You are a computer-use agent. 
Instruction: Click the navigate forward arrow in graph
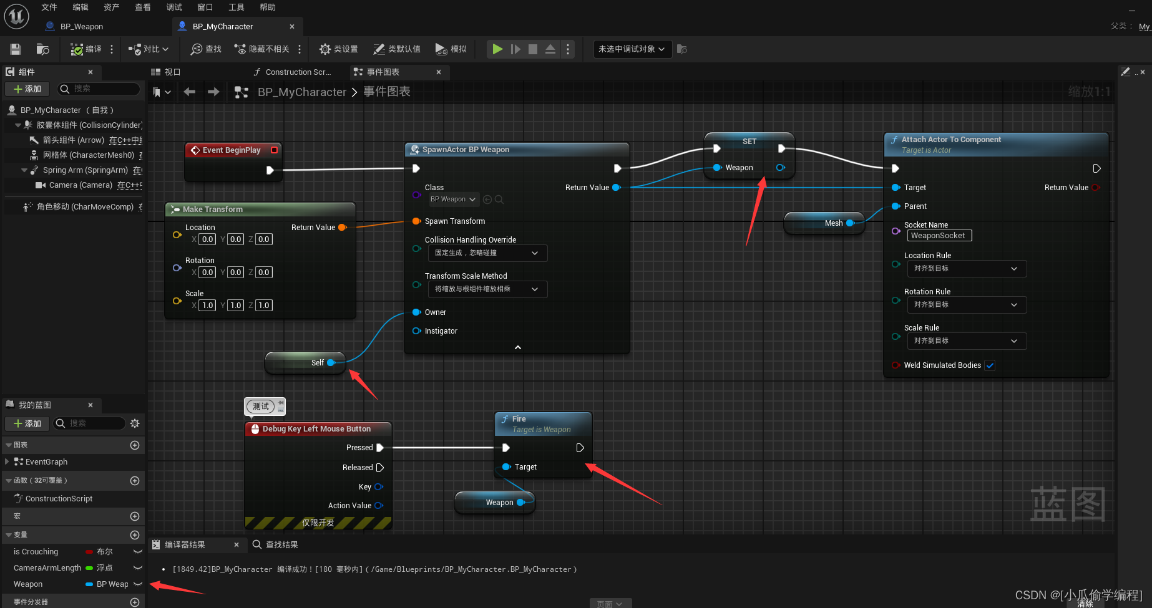click(x=213, y=92)
